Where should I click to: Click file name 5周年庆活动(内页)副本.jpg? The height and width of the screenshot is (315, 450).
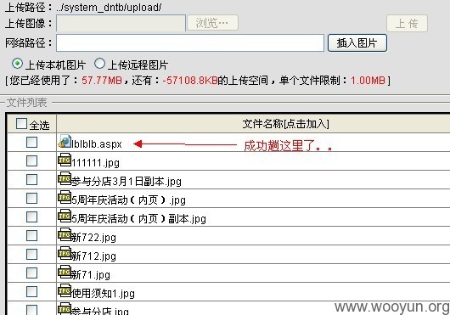pos(138,219)
